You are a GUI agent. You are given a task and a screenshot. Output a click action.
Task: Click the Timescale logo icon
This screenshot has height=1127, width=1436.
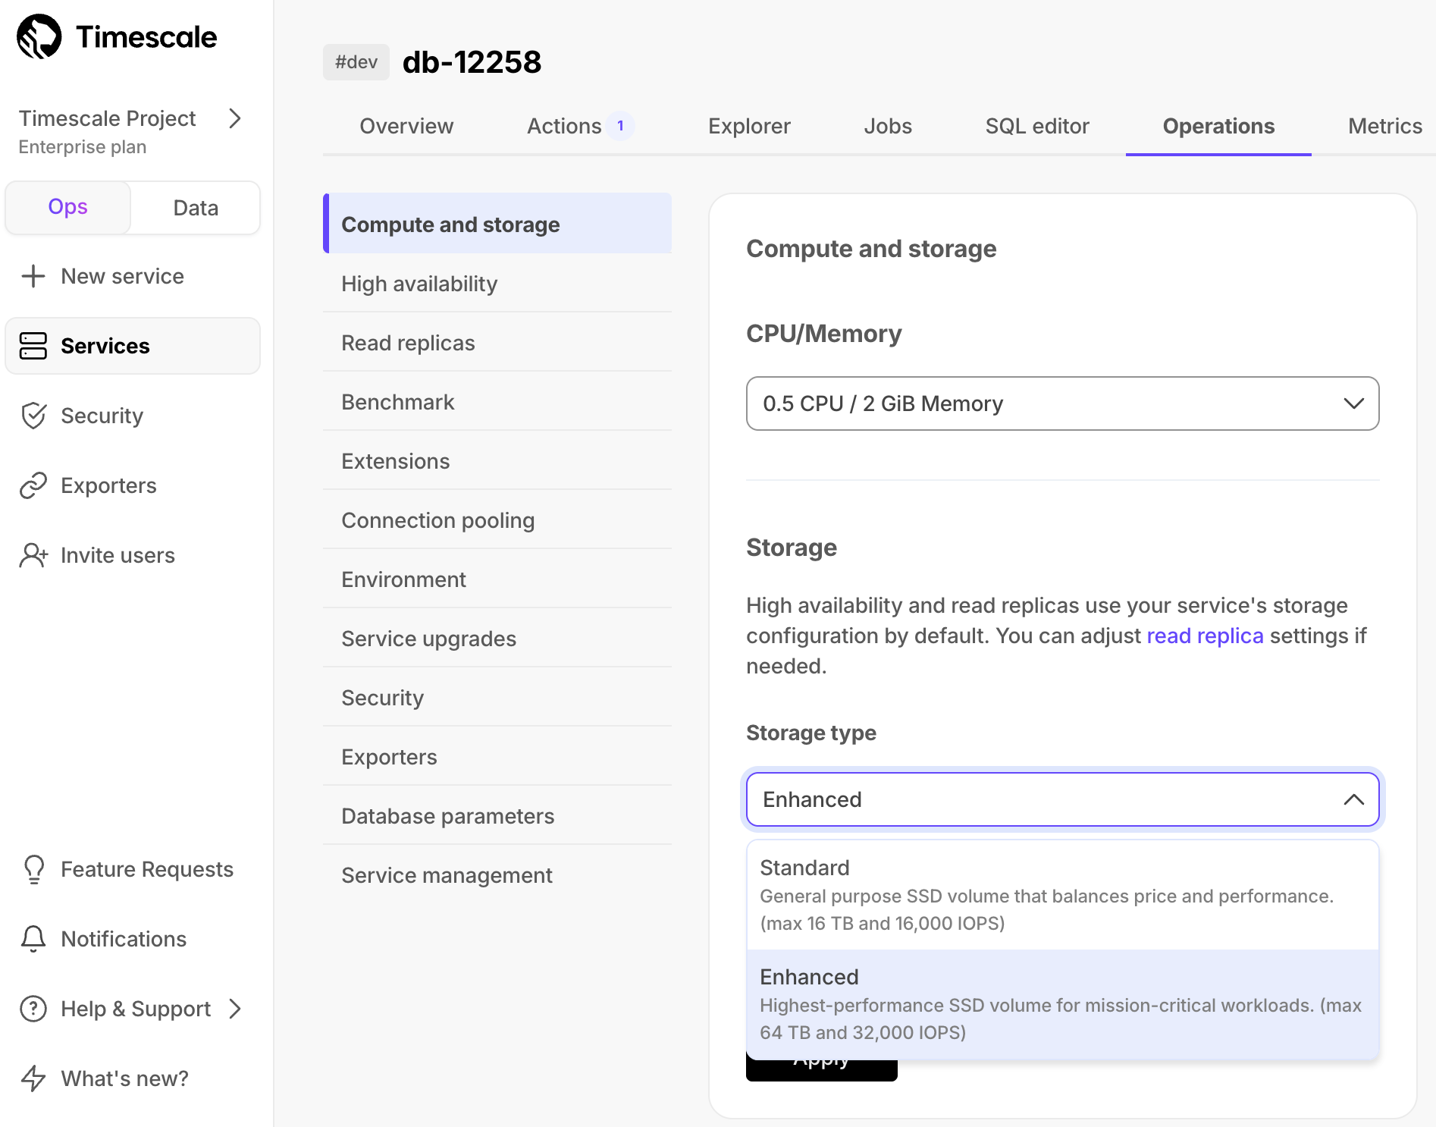[x=39, y=36]
